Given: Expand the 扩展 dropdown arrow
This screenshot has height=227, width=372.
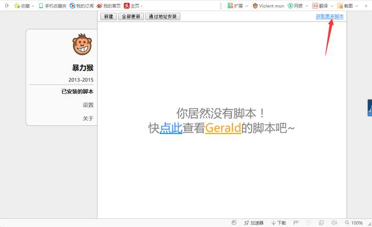Looking at the screenshot, I should (x=246, y=6).
